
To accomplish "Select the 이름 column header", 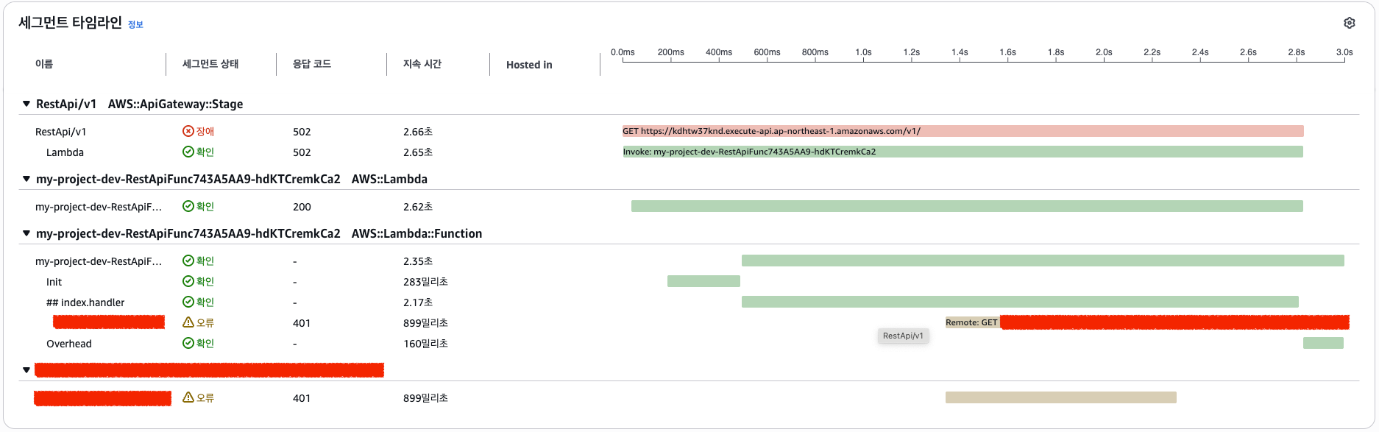I will 44,64.
